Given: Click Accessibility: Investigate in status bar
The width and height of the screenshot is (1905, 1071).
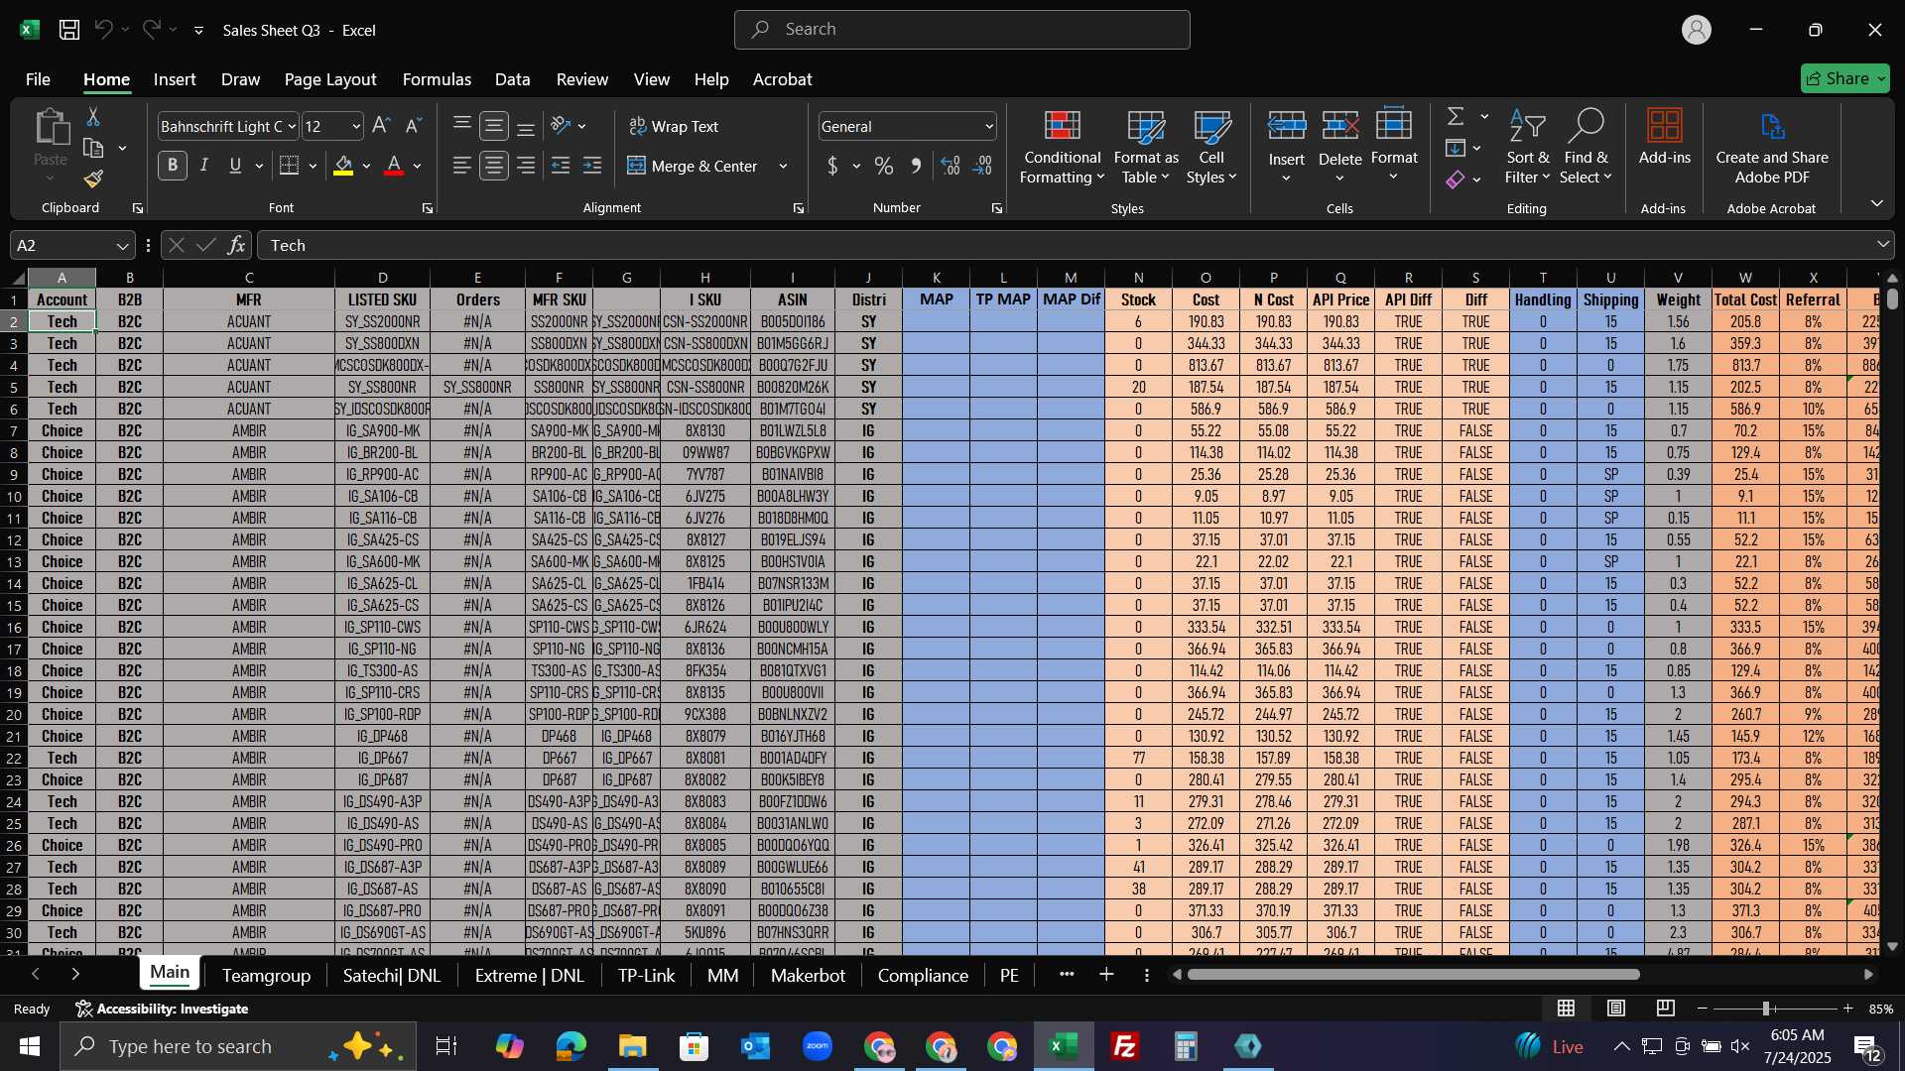Looking at the screenshot, I should click(x=162, y=1009).
